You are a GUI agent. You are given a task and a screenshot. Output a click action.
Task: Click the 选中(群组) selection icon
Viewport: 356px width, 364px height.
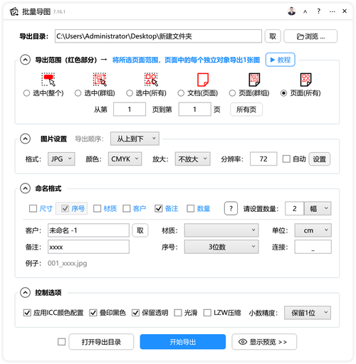point(100,80)
